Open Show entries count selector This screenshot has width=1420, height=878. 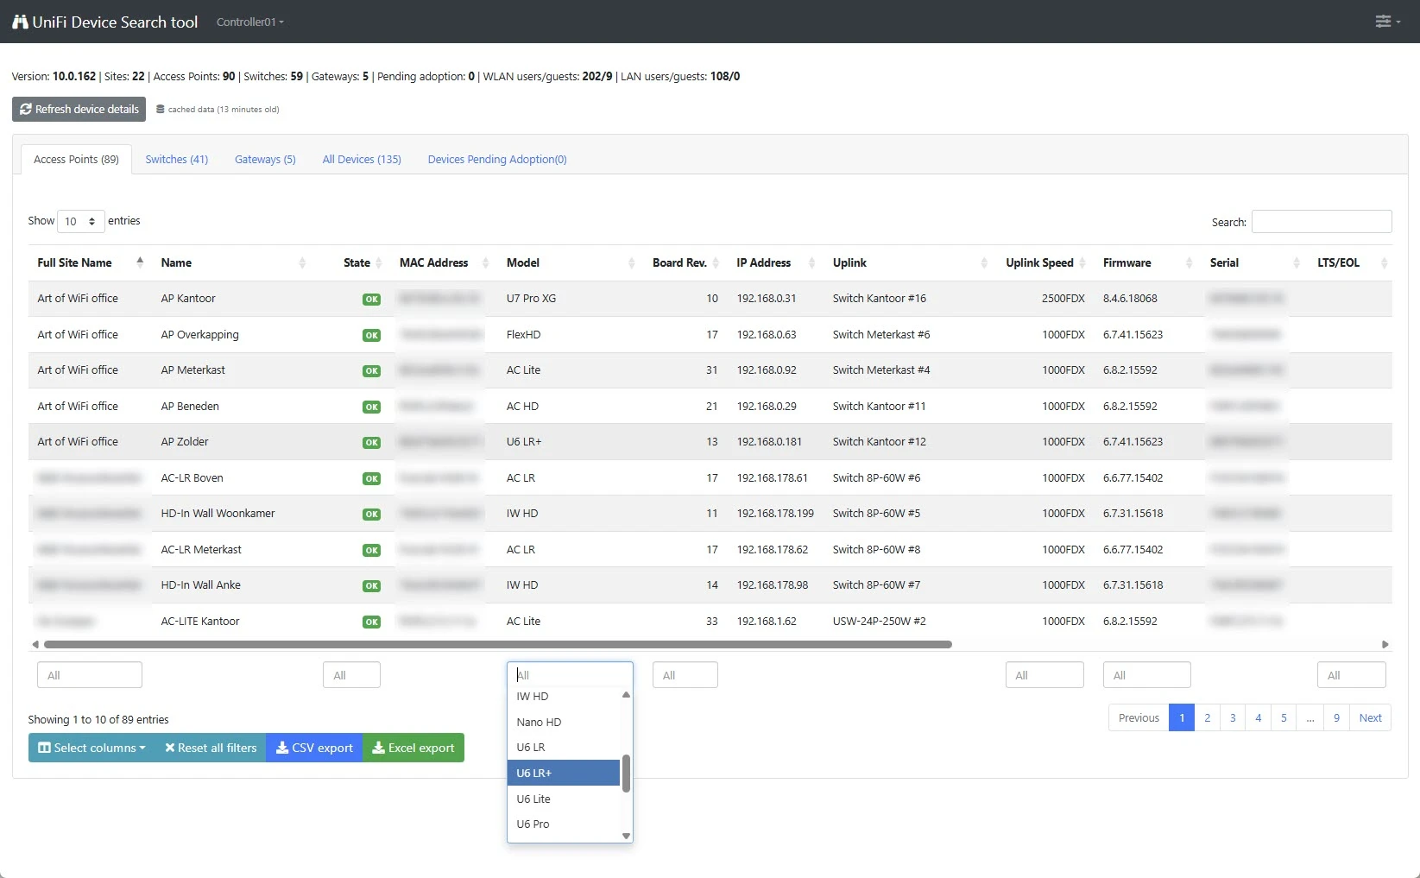click(x=80, y=221)
